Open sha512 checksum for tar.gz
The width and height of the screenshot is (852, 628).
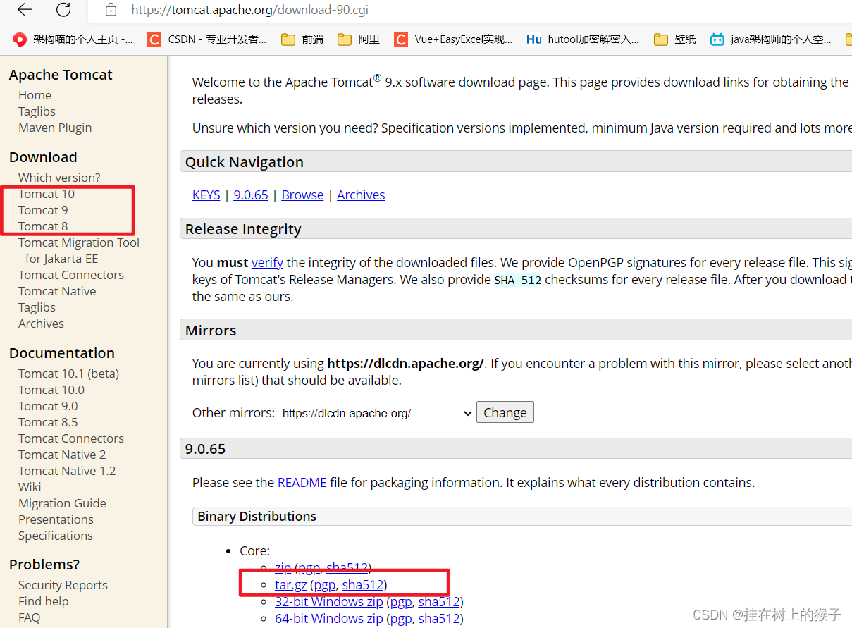click(362, 585)
